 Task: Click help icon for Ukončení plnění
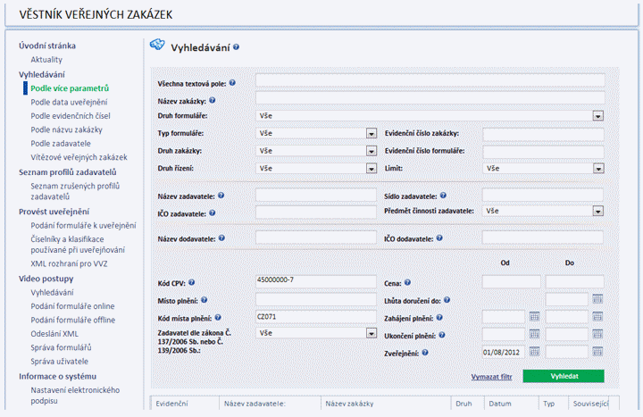pyautogui.click(x=442, y=335)
